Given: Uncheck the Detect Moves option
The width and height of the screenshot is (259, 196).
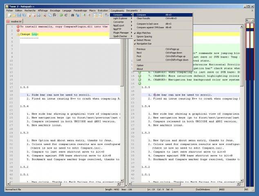Looking at the screenshot, I should click(145, 40).
